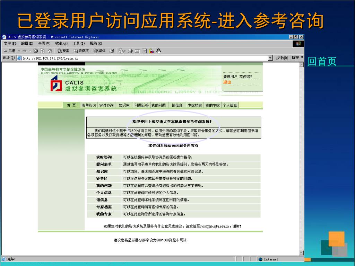Click the CALIS logo in the page header

(x=56, y=83)
